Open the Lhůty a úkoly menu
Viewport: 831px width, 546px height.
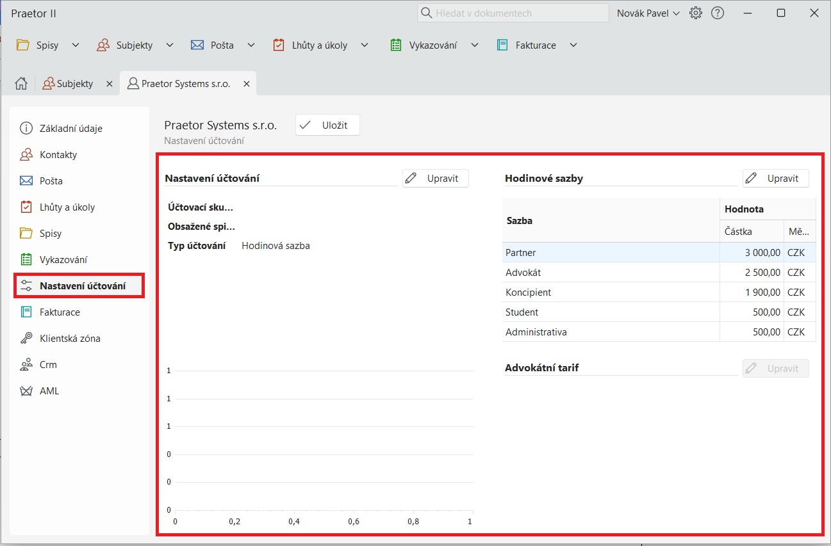pos(318,45)
